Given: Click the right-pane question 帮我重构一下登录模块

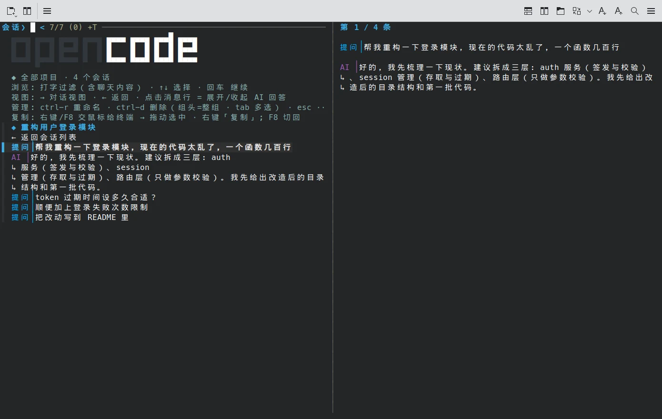Looking at the screenshot, I should point(480,47).
